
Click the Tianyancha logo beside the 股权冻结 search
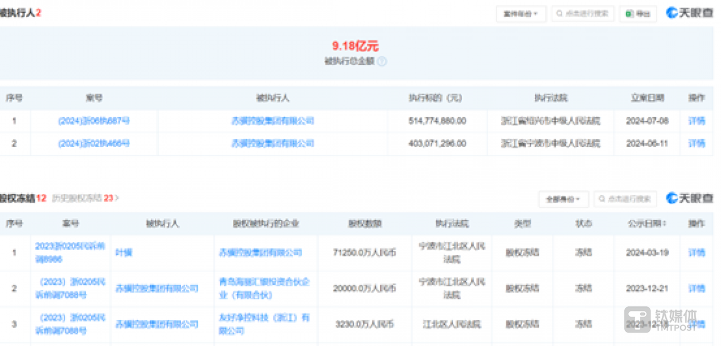689,198
